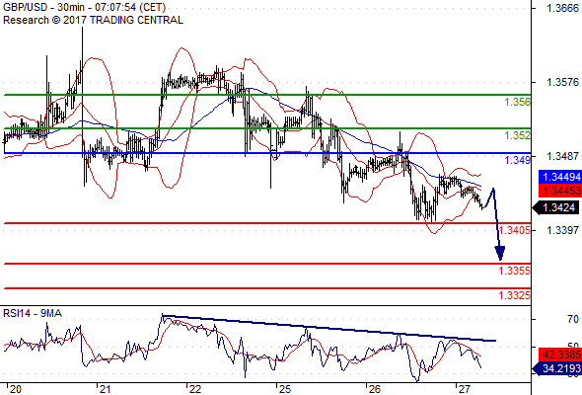Click the 1.3576 price axis value
The height and width of the screenshot is (395, 582).
coord(562,82)
